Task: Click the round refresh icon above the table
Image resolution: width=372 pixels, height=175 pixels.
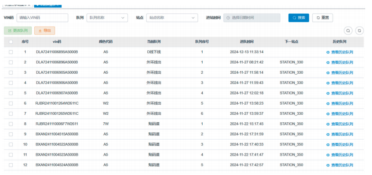Action: click(359, 31)
